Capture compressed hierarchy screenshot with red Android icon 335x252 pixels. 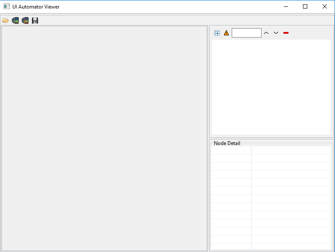tap(25, 20)
